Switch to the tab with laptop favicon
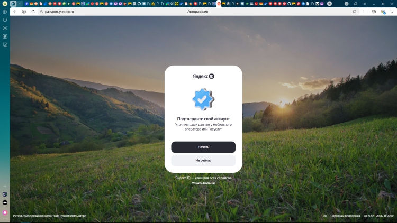Screen dimensions: 397x223 tap(251, 4)
